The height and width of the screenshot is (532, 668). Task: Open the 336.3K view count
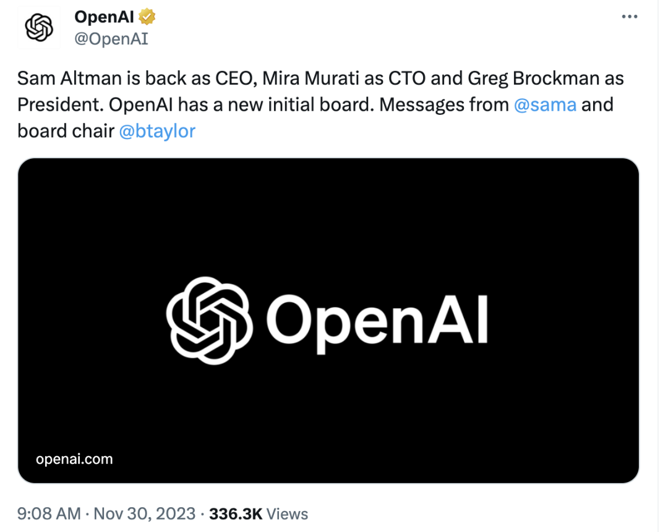tap(236, 513)
